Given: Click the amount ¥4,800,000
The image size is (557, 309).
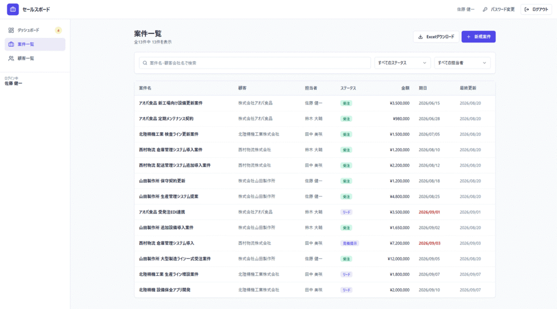Looking at the screenshot, I should click(x=400, y=196).
